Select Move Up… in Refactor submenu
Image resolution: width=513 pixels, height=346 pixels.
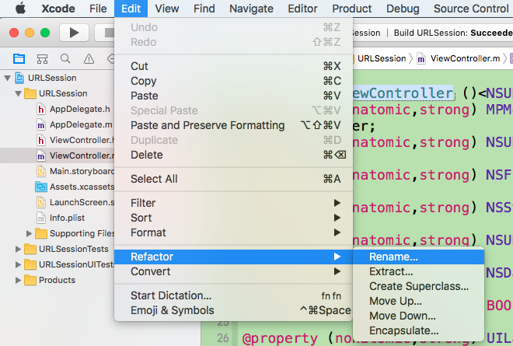point(418,301)
